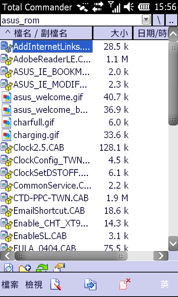Click the battery status icon
The width and height of the screenshot is (178, 297).
point(144,7)
